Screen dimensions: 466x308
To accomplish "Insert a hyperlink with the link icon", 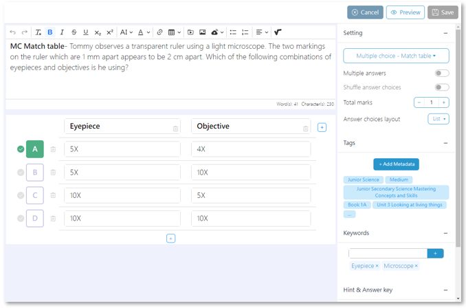I will click(x=159, y=32).
